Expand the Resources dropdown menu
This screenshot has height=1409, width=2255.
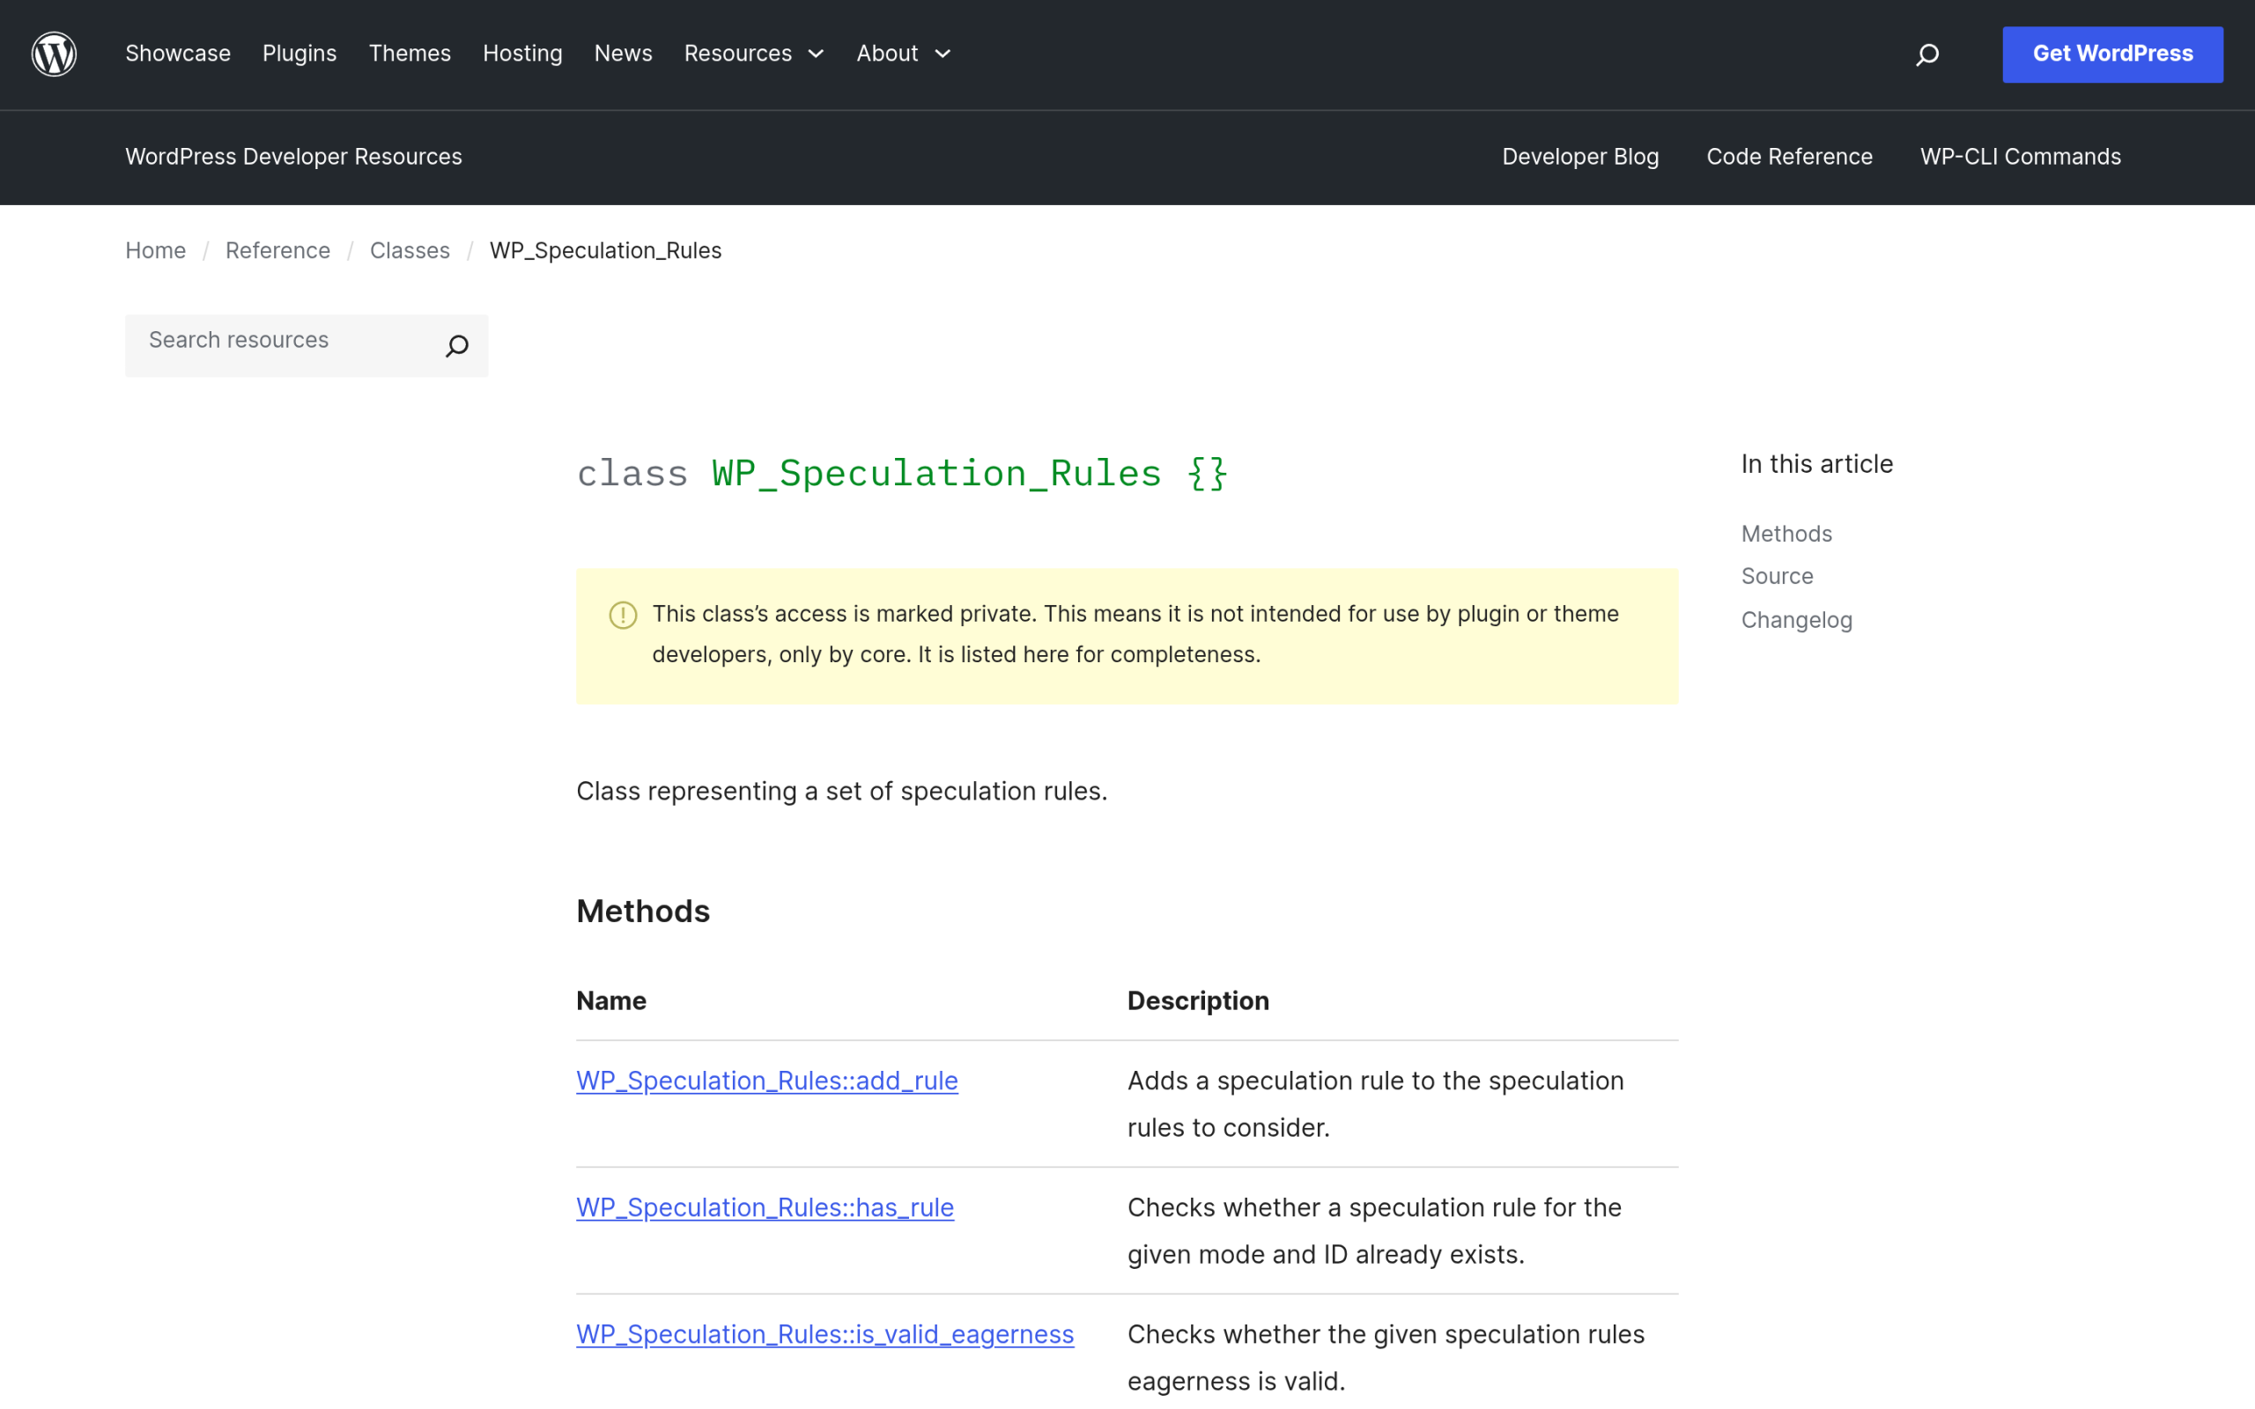tap(754, 54)
